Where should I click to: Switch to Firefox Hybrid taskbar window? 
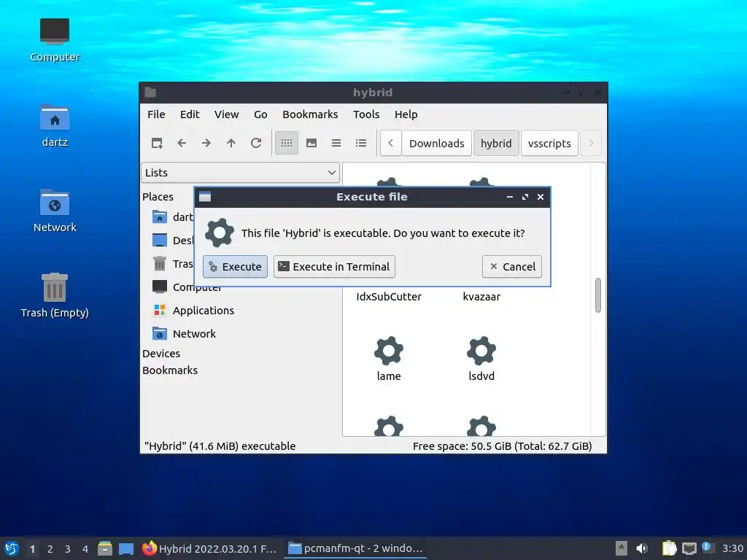tap(209, 548)
